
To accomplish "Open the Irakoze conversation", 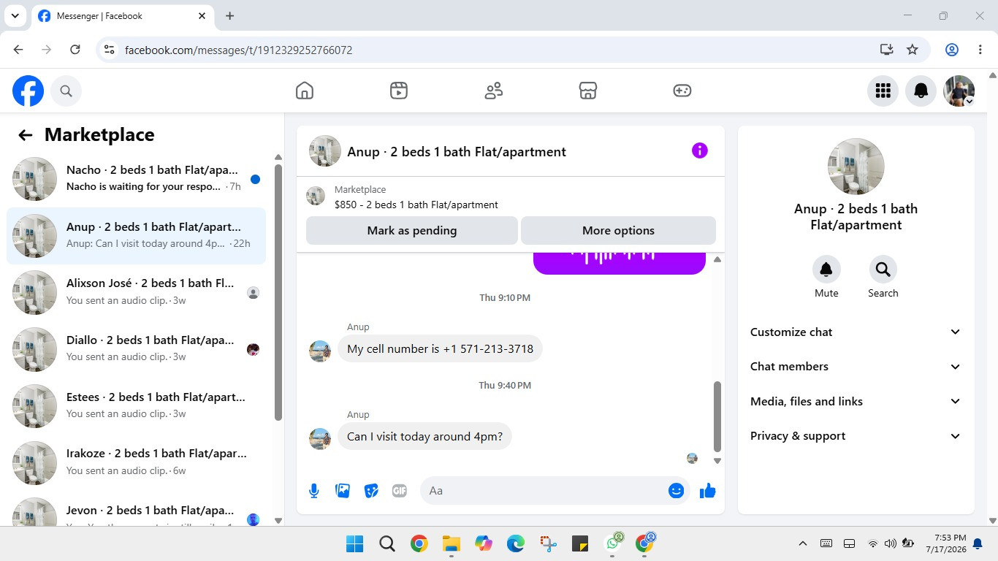I will tap(136, 462).
